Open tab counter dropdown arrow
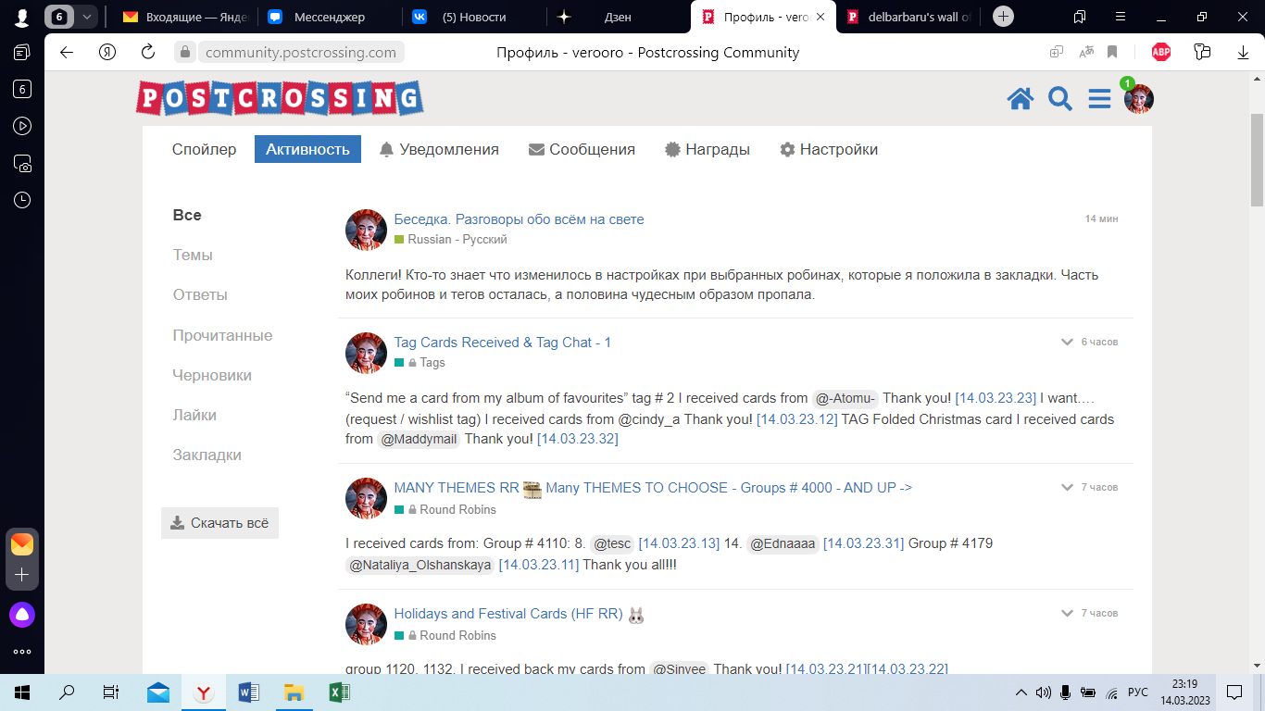Image resolution: width=1265 pixels, height=711 pixels. point(86,17)
